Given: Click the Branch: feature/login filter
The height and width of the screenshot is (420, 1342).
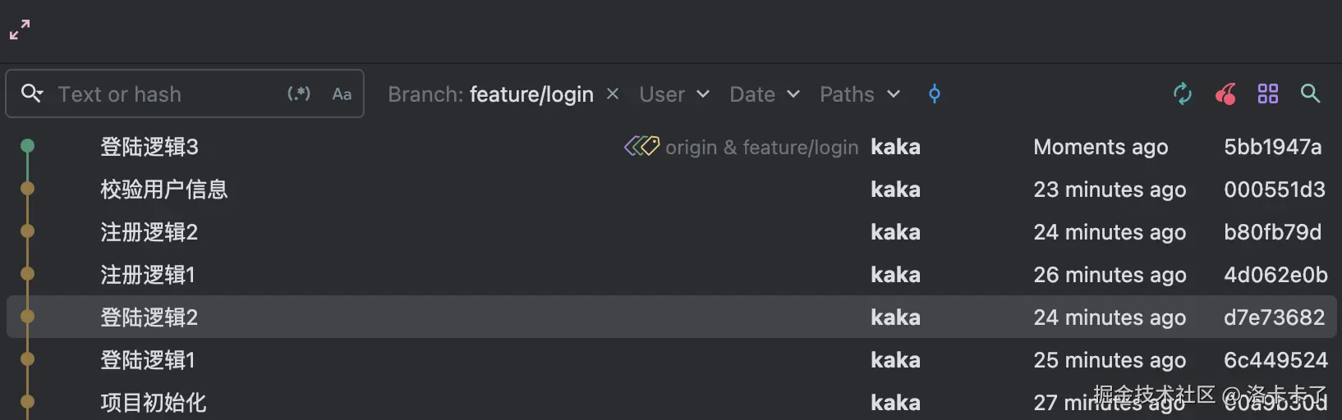Looking at the screenshot, I should pyautogui.click(x=491, y=94).
